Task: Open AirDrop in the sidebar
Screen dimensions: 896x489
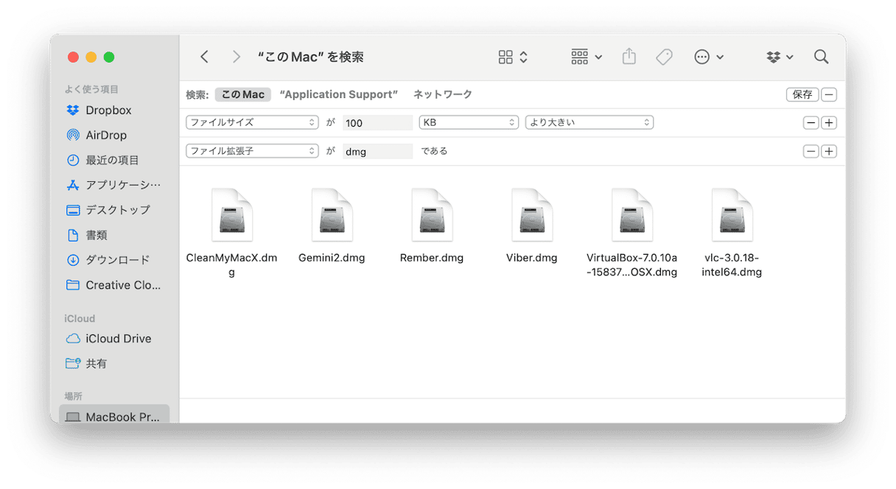Action: (105, 136)
